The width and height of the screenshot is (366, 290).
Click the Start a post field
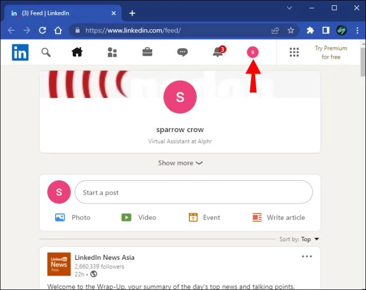point(194,192)
